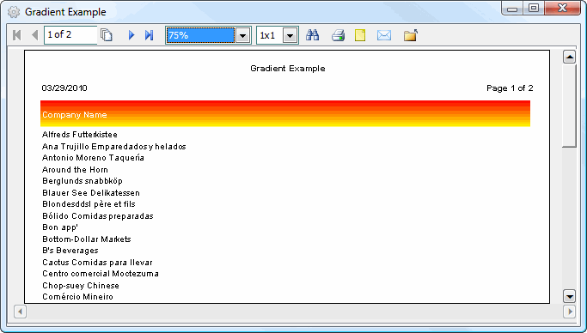The image size is (587, 333).
Task: Click the date '03/29/2010'
Action: [64, 88]
